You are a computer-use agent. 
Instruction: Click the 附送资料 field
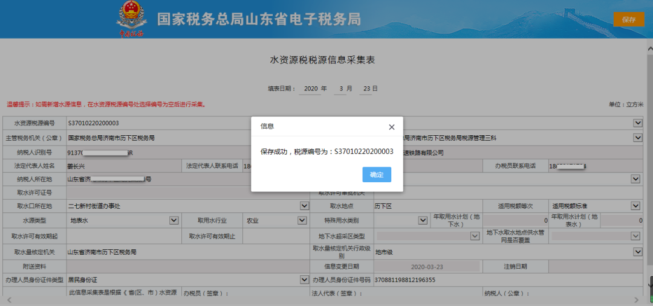point(188,267)
